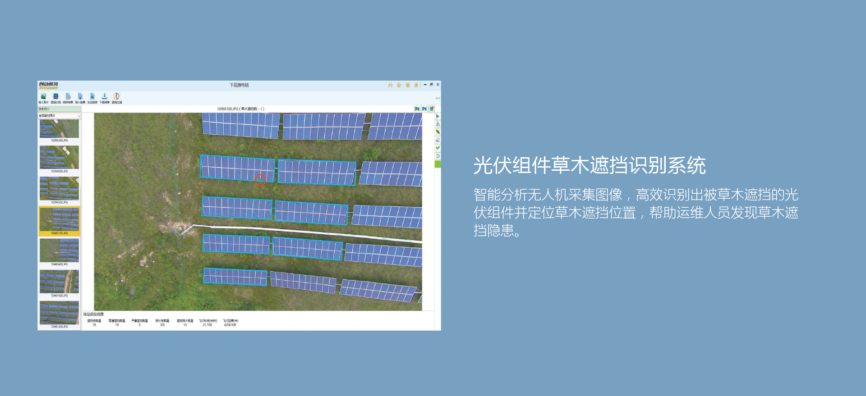Click Import Results (导入结果) toolbar icon
Viewport: 866px width, 396px height.
click(x=80, y=97)
